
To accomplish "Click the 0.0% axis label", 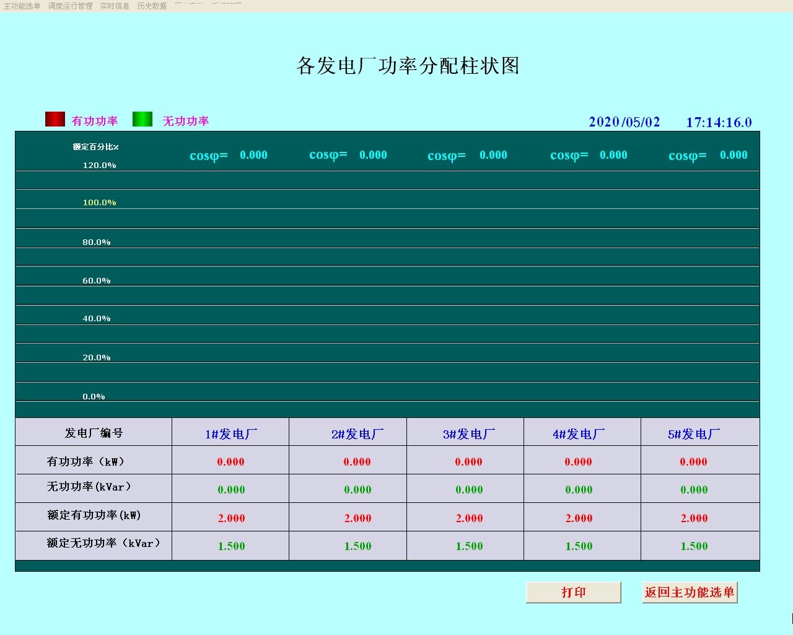I will (94, 396).
